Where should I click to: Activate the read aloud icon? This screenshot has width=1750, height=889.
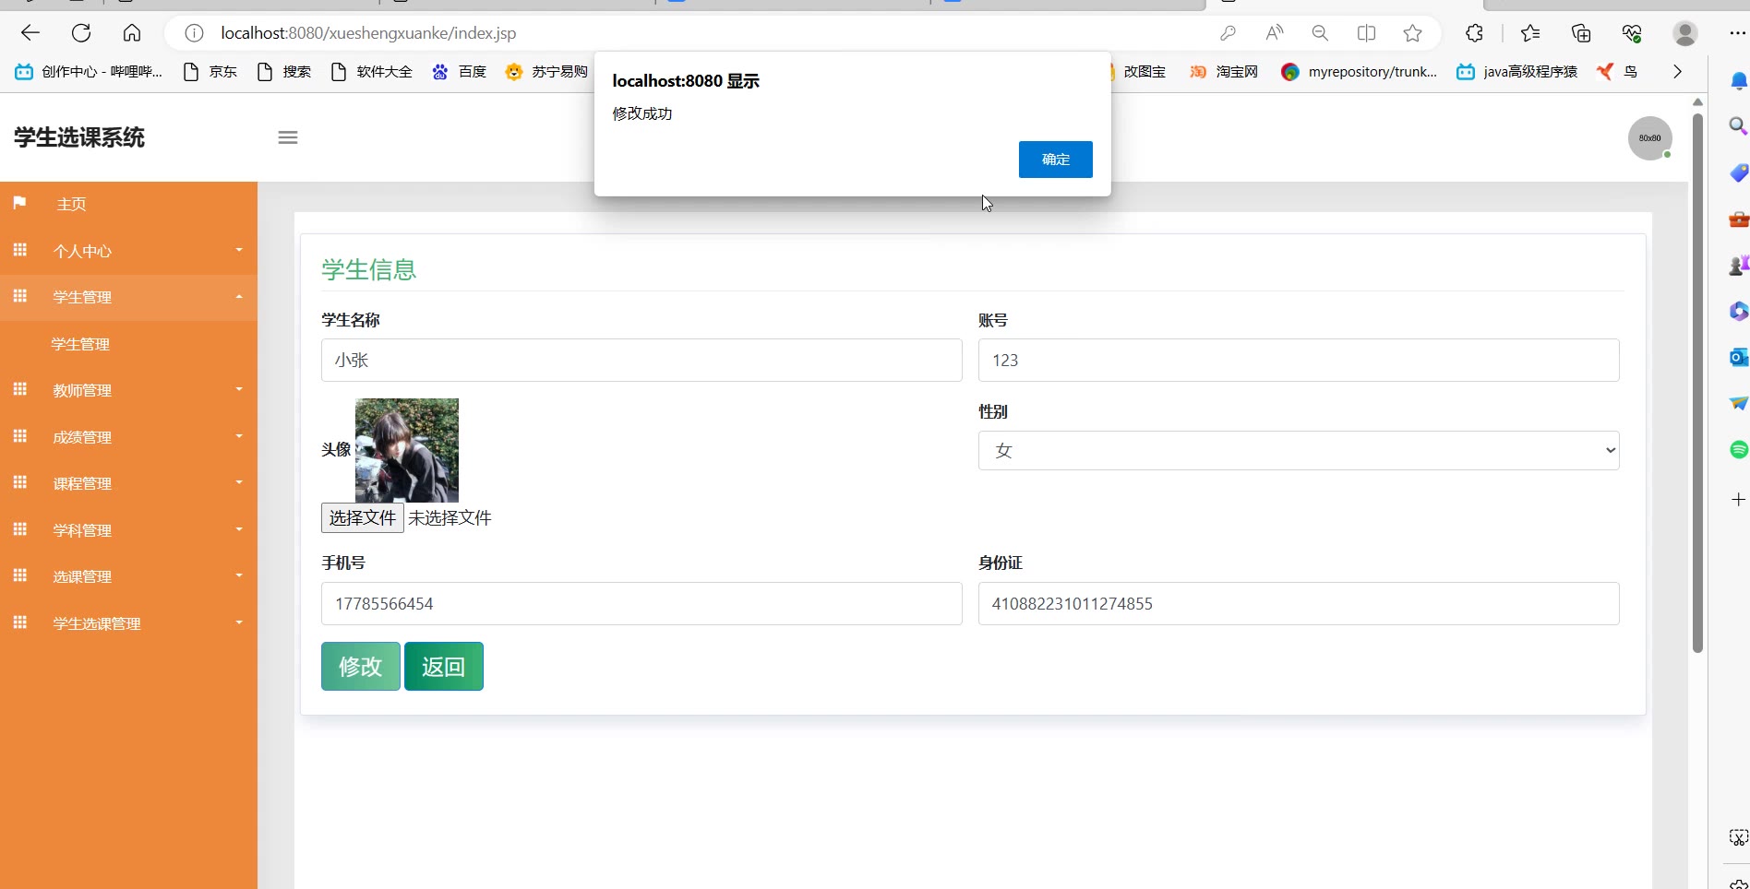pos(1275,33)
